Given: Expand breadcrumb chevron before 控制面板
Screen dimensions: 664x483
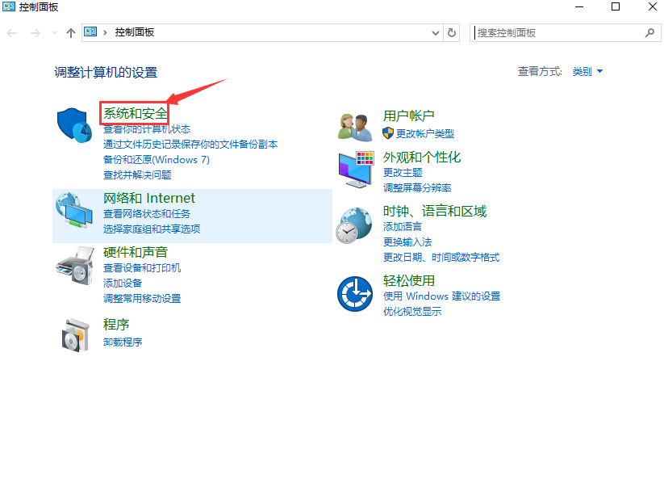Looking at the screenshot, I should point(105,32).
